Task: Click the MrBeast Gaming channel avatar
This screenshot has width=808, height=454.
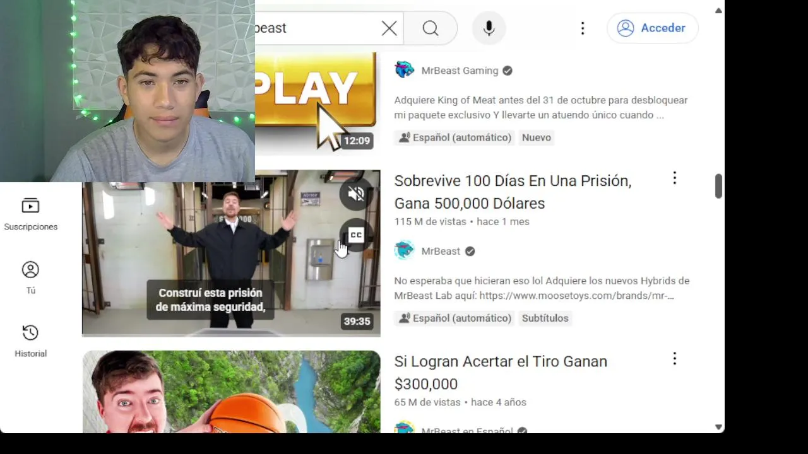Action: (x=404, y=70)
